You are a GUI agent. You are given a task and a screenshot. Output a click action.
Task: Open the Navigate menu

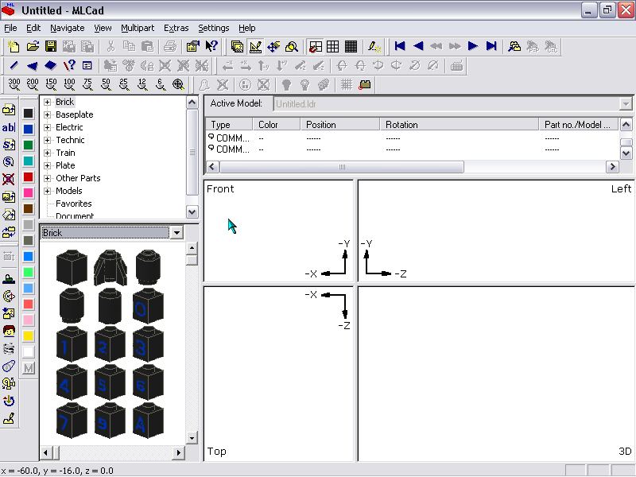point(68,28)
